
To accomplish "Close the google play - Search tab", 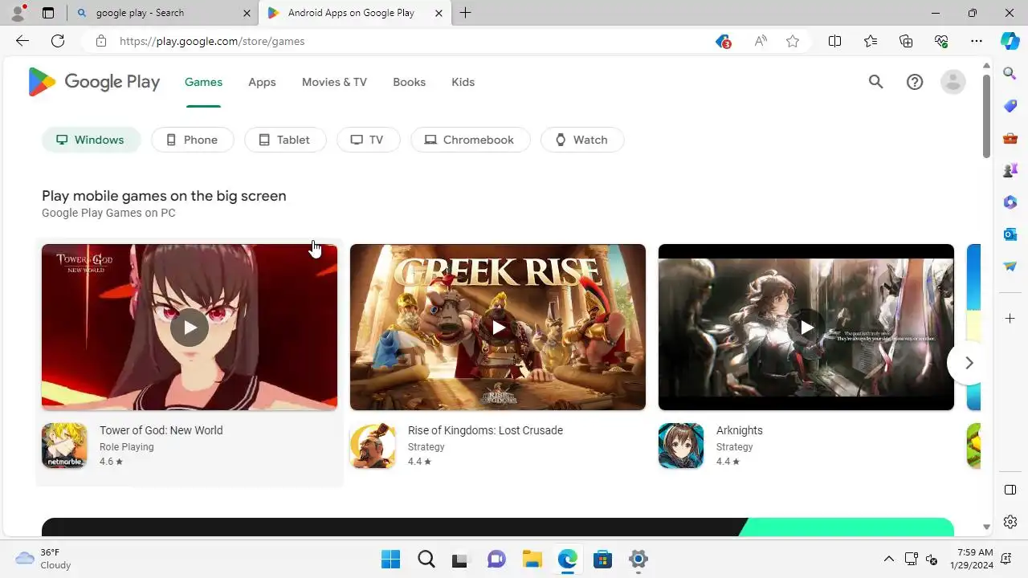I will pos(247,13).
